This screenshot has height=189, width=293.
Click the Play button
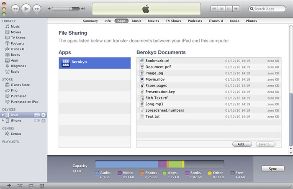click(x=26, y=9)
